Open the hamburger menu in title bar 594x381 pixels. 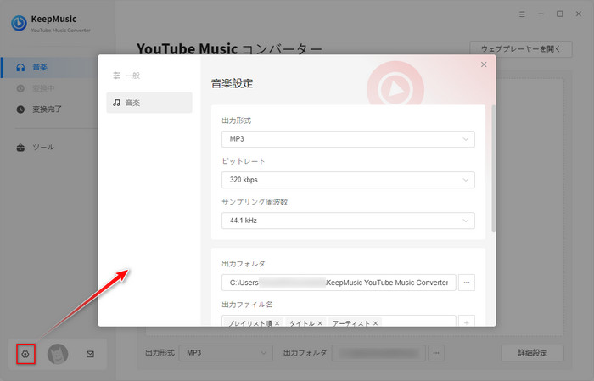[x=522, y=14]
